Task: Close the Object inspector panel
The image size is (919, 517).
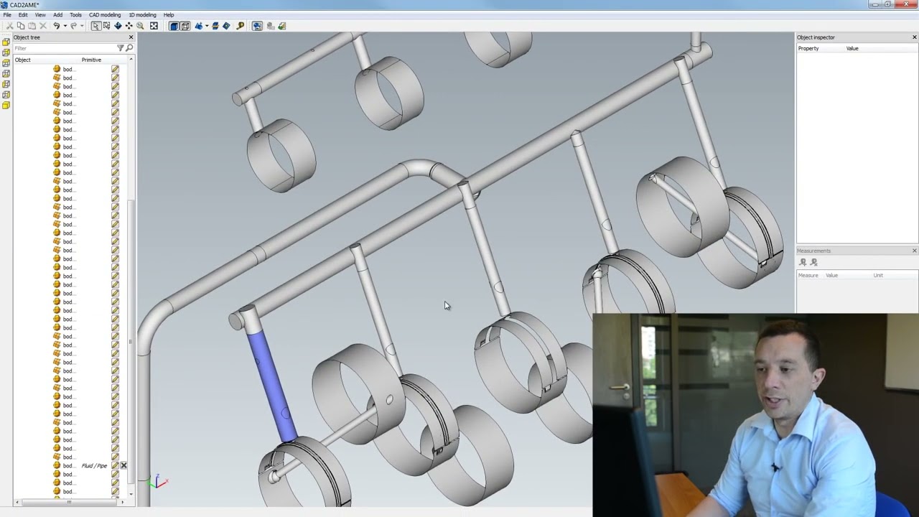Action: [x=914, y=37]
